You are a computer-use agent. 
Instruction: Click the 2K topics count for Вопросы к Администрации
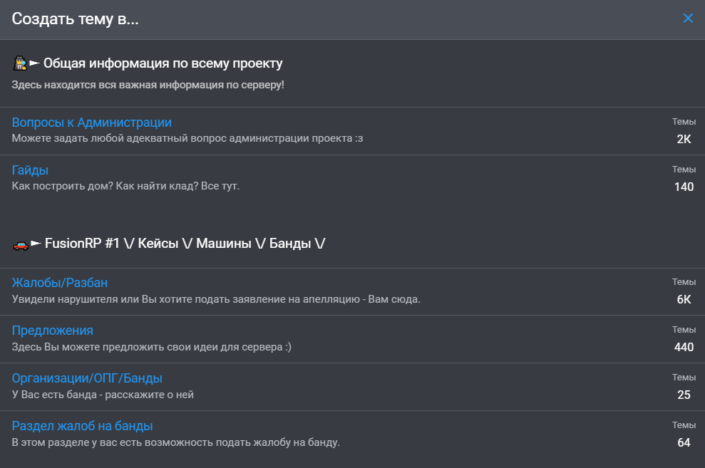click(x=684, y=140)
